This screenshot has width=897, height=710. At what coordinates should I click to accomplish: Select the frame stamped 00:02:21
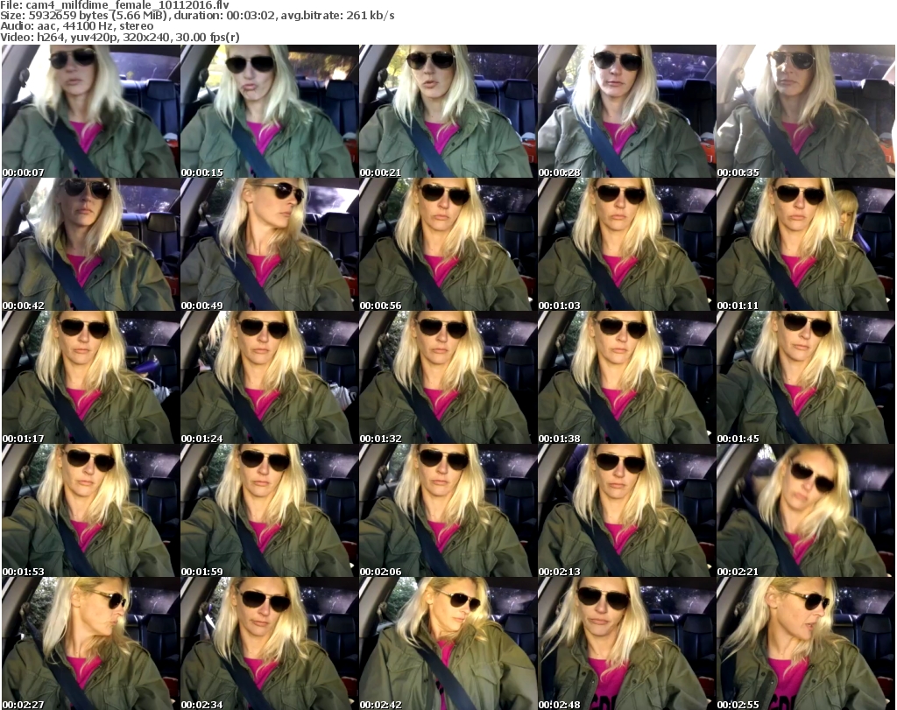(806, 510)
